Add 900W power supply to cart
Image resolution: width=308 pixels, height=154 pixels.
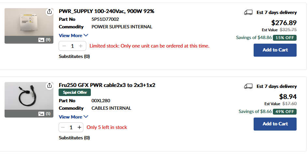click(x=275, y=50)
